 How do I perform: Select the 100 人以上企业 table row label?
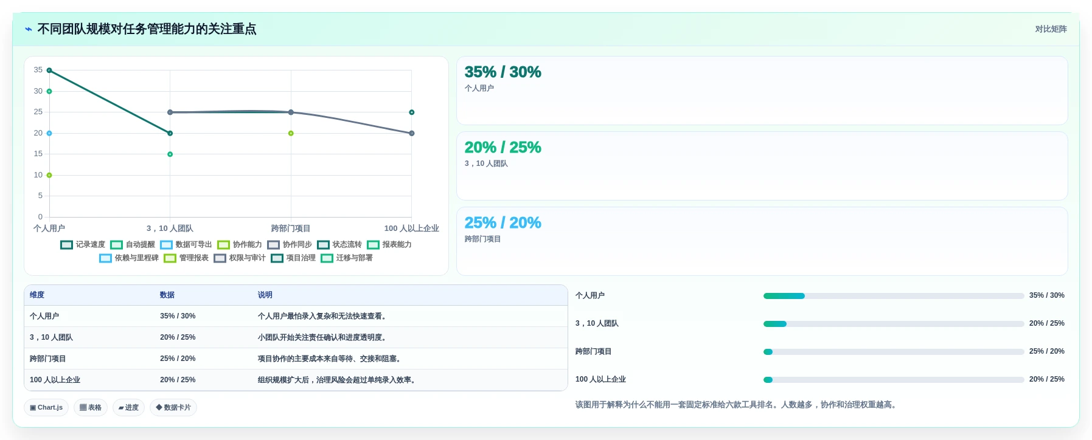point(55,380)
